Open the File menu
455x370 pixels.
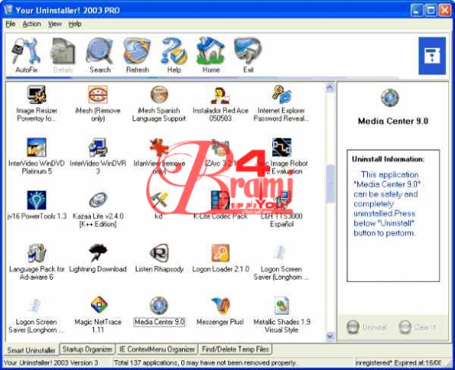click(x=11, y=24)
